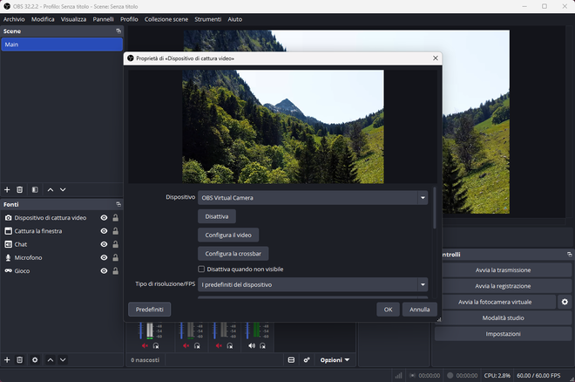Click the 0 nascosti label in the mixer
The width and height of the screenshot is (575, 382).
(x=145, y=360)
